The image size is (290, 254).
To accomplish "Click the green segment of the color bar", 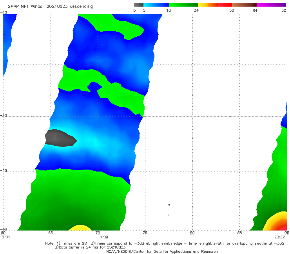I will click(183, 5).
